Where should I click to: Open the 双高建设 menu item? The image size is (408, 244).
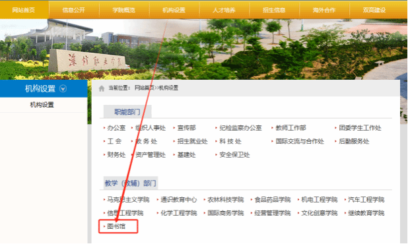click(374, 10)
